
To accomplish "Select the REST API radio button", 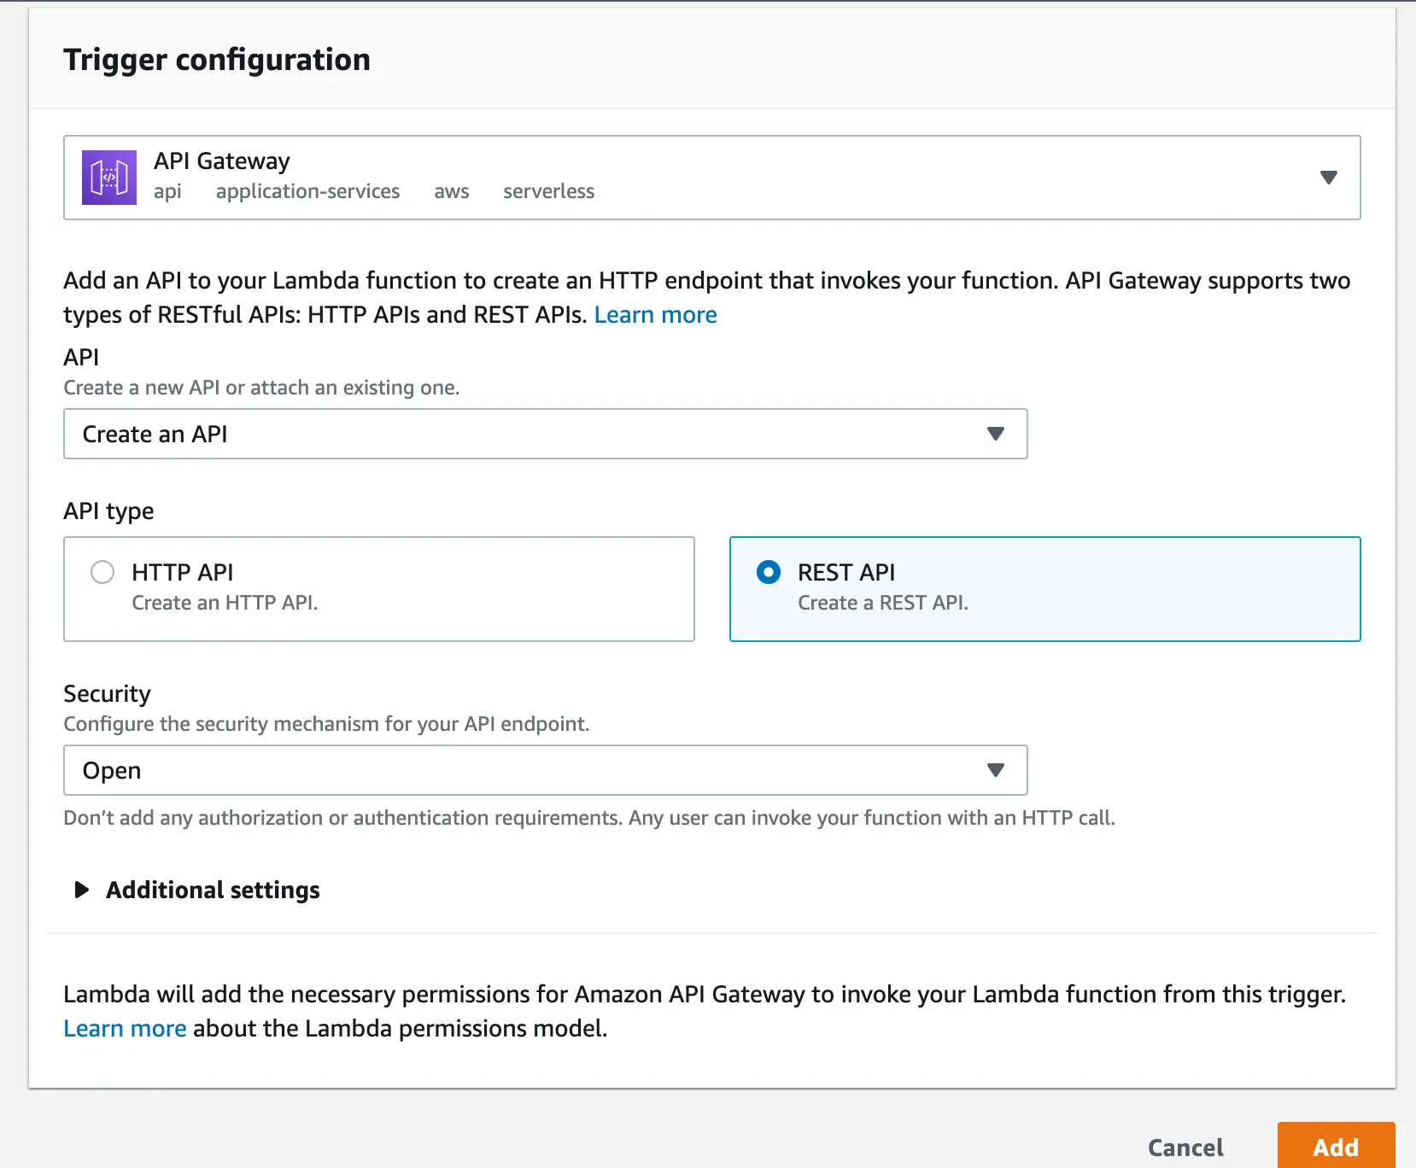I will [x=769, y=572].
